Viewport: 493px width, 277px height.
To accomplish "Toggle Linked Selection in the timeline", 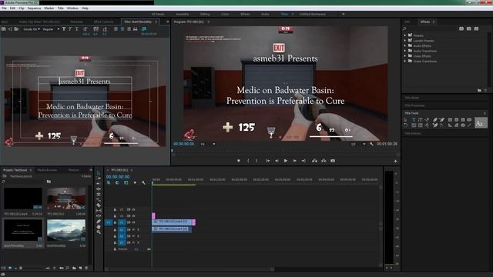I will click(x=126, y=182).
